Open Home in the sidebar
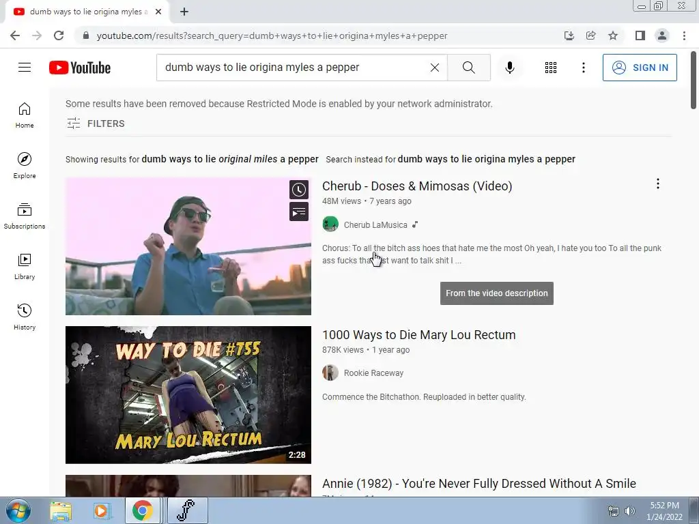Viewport: 699px width, 524px height. tap(25, 115)
